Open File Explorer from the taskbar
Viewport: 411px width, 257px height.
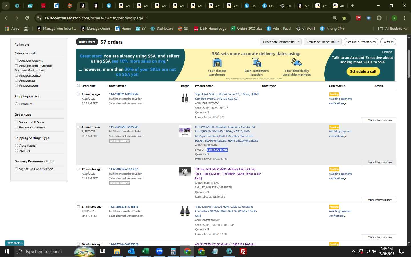117,251
